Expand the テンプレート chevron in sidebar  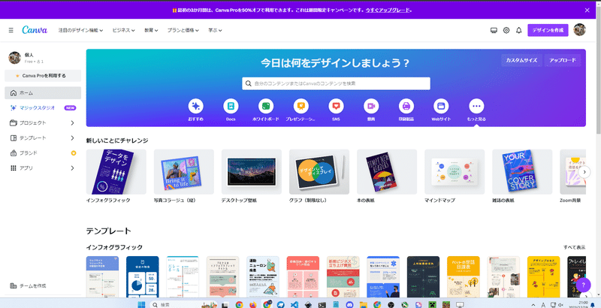click(x=72, y=138)
